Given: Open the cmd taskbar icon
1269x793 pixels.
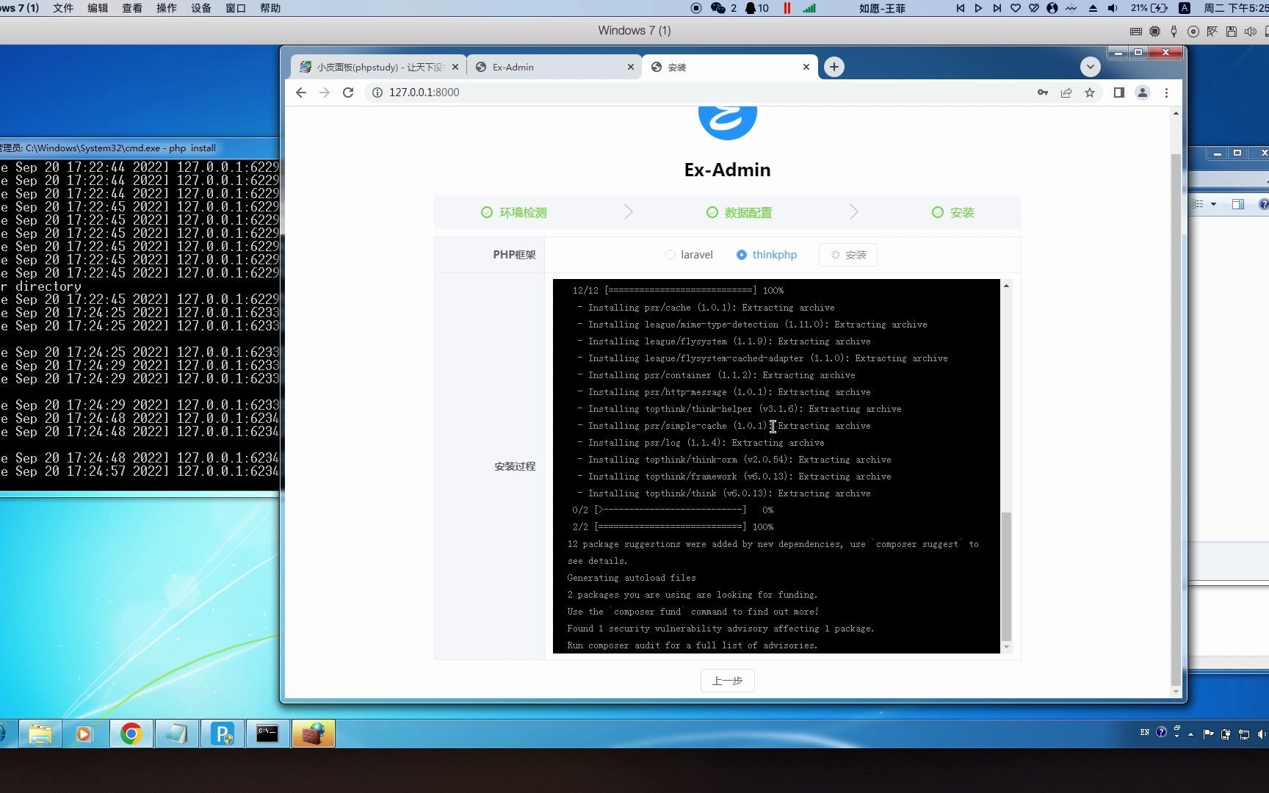Looking at the screenshot, I should [x=267, y=734].
